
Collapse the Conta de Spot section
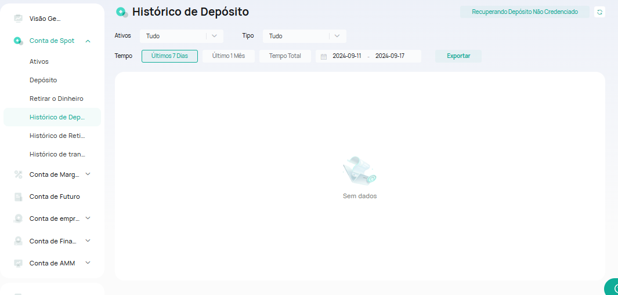pos(88,41)
